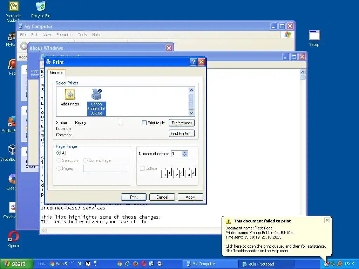The width and height of the screenshot is (359, 269).
Task: Click the Web Sli Chrome link in Links bar
Action: coord(59,264)
